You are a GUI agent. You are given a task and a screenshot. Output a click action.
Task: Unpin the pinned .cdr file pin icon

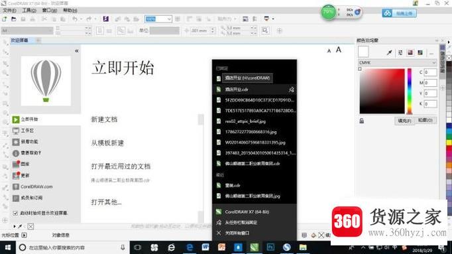coord(292,90)
